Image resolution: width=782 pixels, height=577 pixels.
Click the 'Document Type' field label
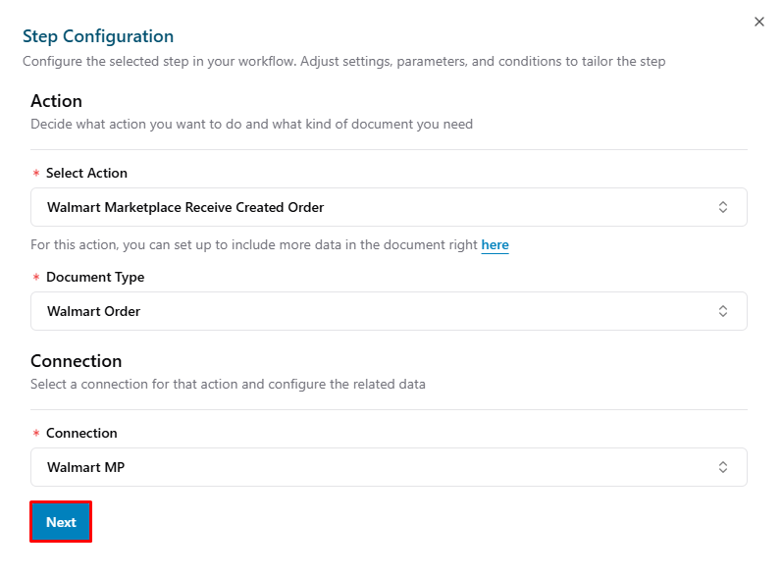coord(95,278)
